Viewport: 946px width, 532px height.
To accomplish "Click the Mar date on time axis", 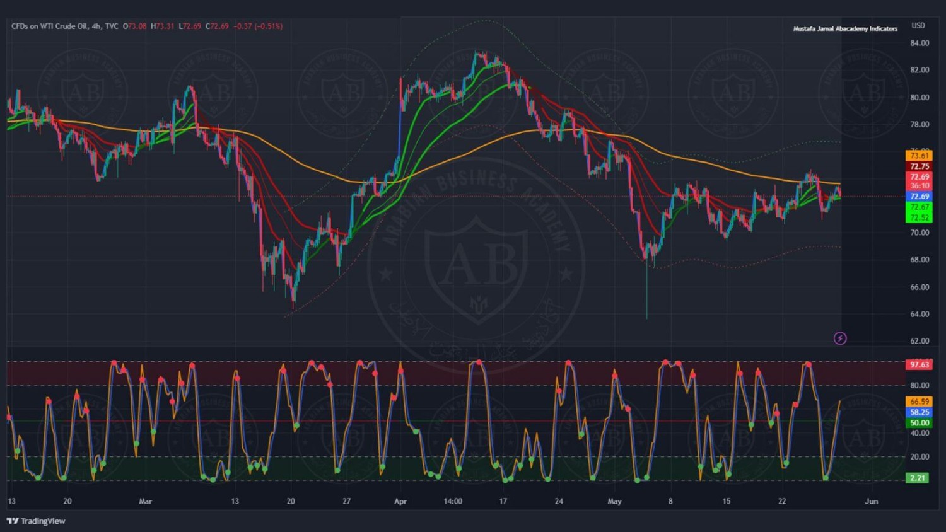I will click(146, 502).
